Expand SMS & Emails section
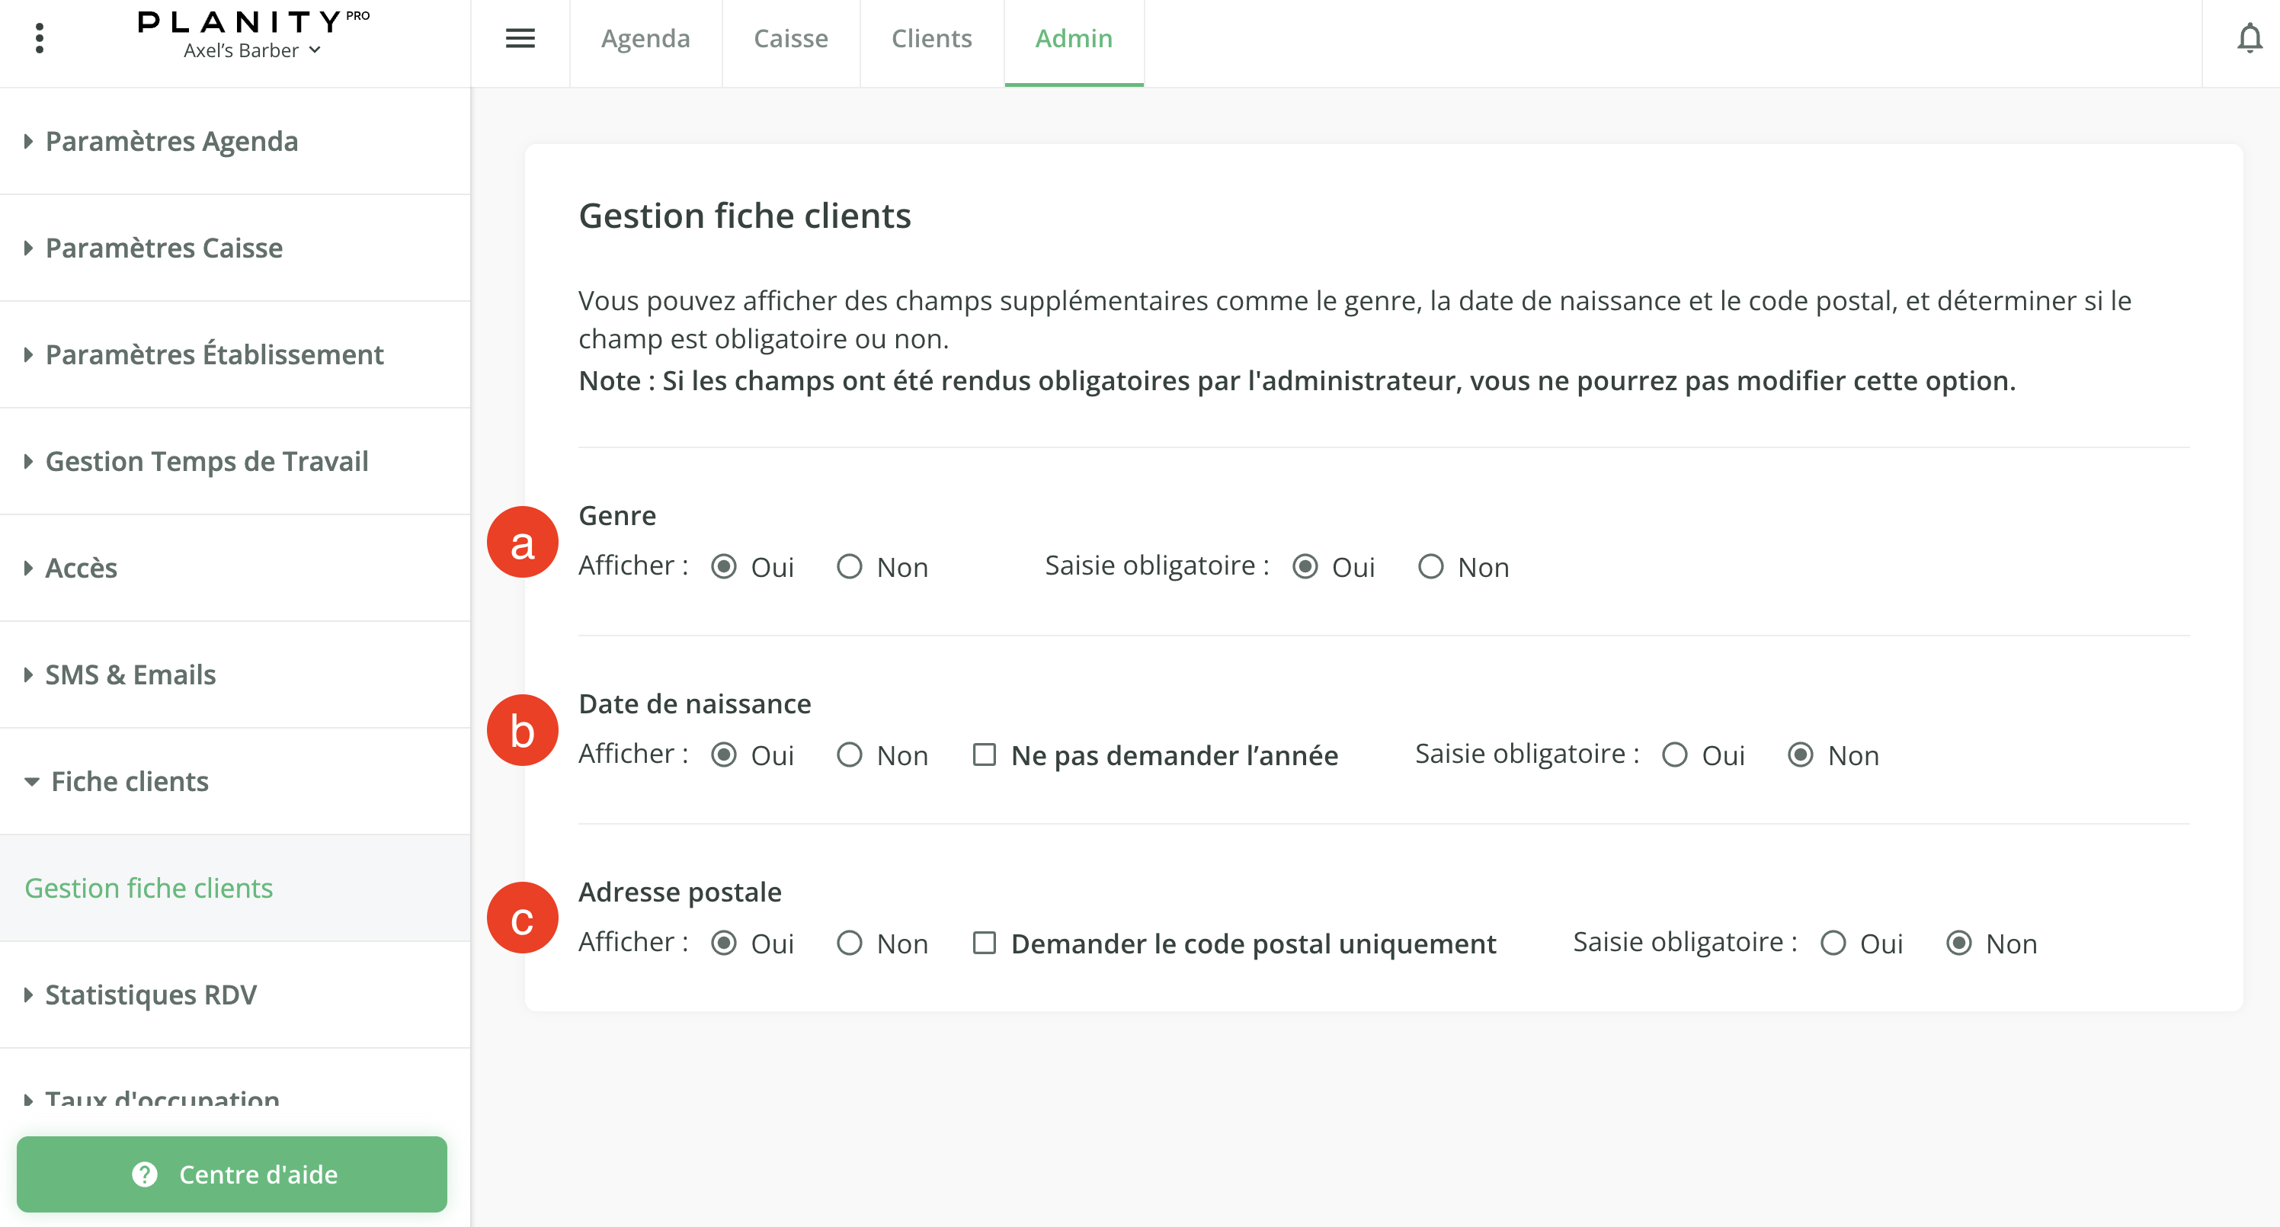Viewport: 2280px width, 1227px height. click(130, 674)
